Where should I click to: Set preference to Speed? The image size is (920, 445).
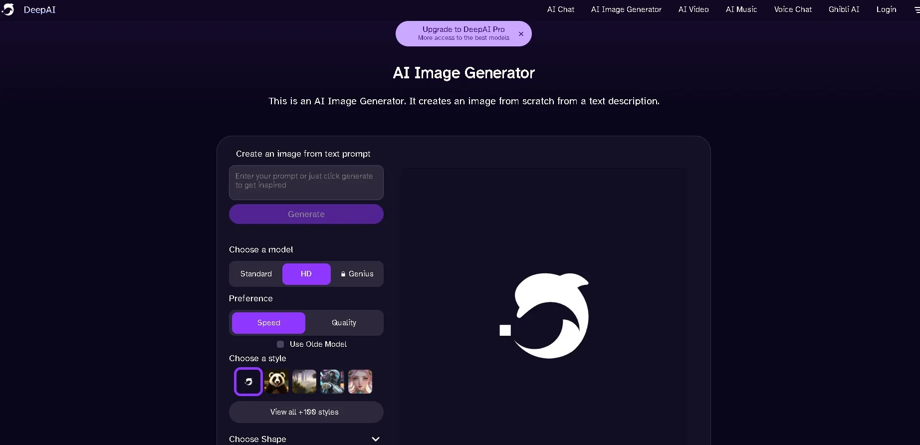268,323
